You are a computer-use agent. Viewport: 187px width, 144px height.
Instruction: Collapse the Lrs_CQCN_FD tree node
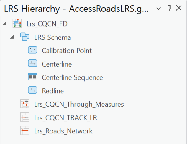pyautogui.click(x=4, y=24)
